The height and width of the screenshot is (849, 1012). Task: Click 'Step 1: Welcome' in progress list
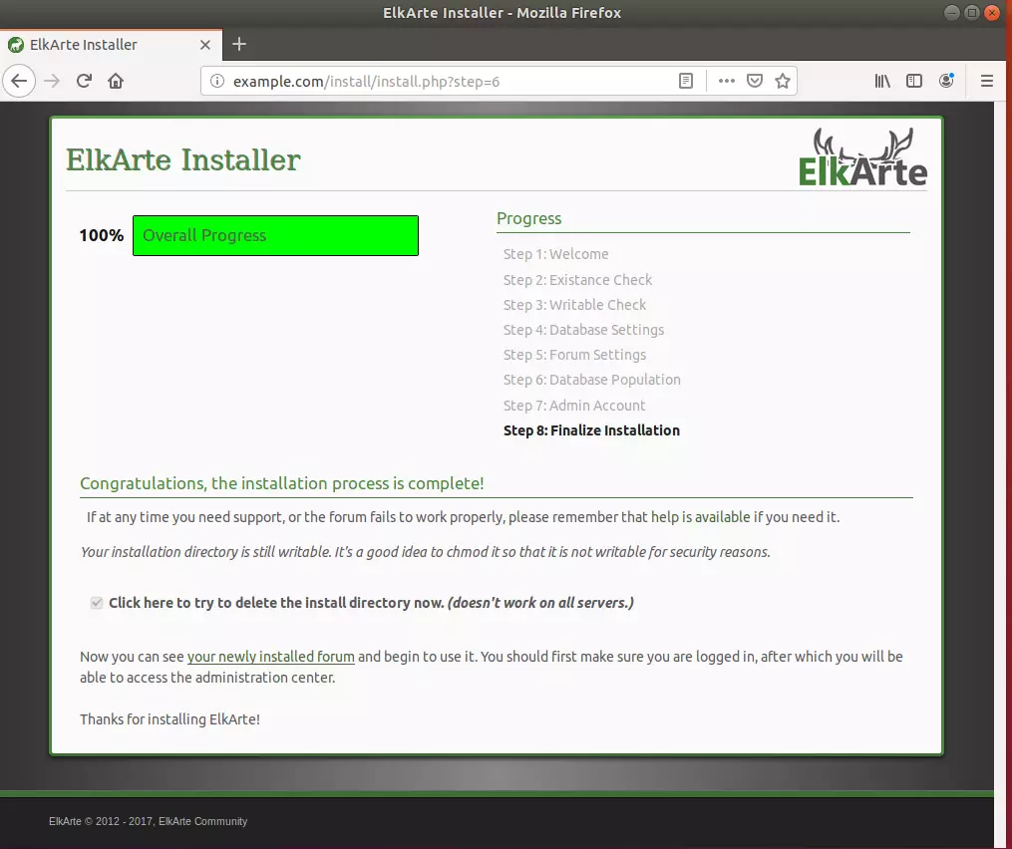[555, 254]
